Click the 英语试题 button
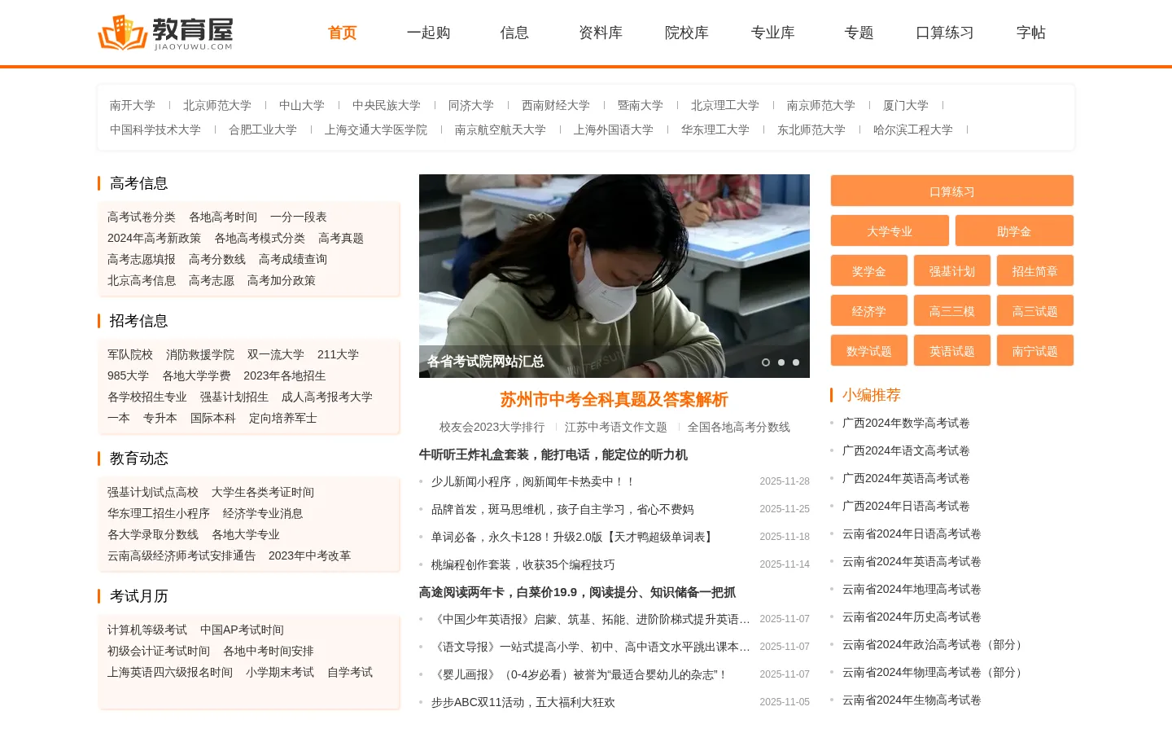1172x733 pixels. pos(952,351)
